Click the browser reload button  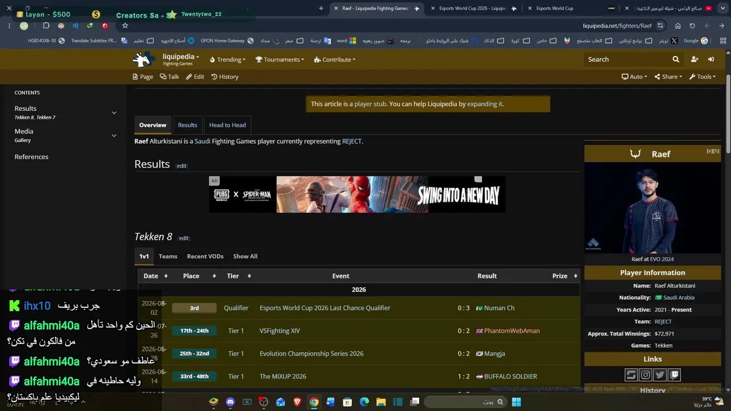click(x=692, y=26)
